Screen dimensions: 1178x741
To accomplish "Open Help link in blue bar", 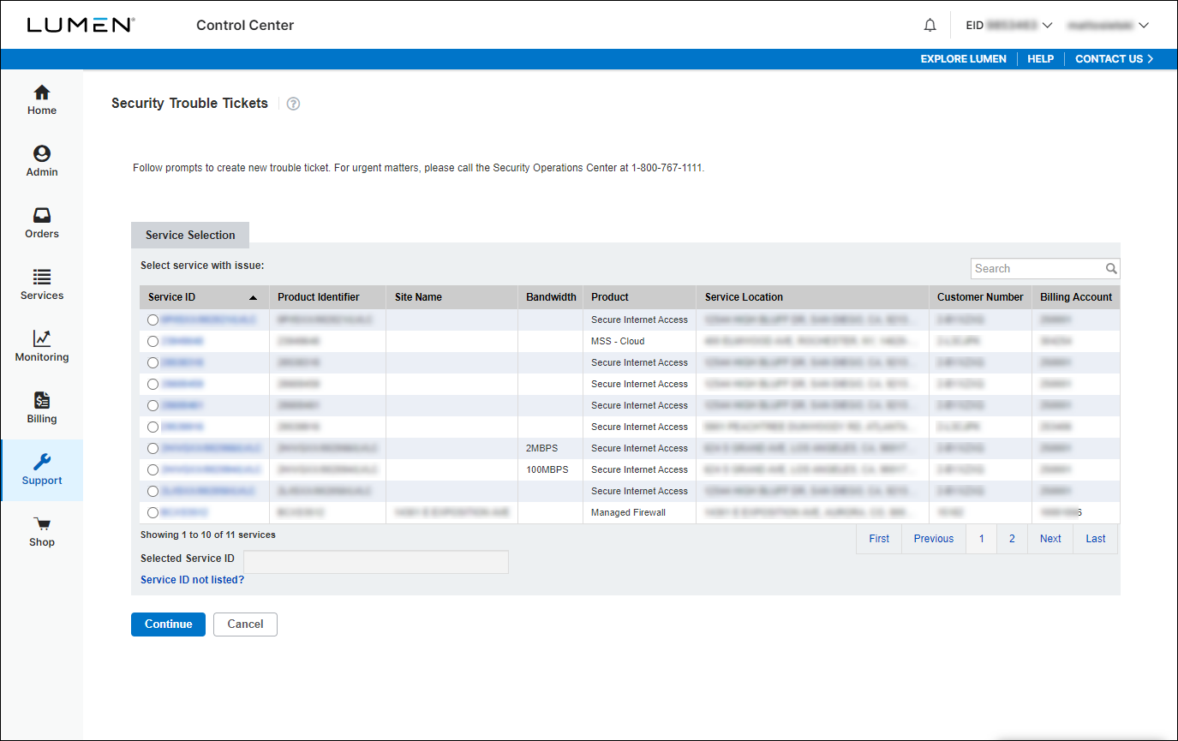I will coord(1040,59).
